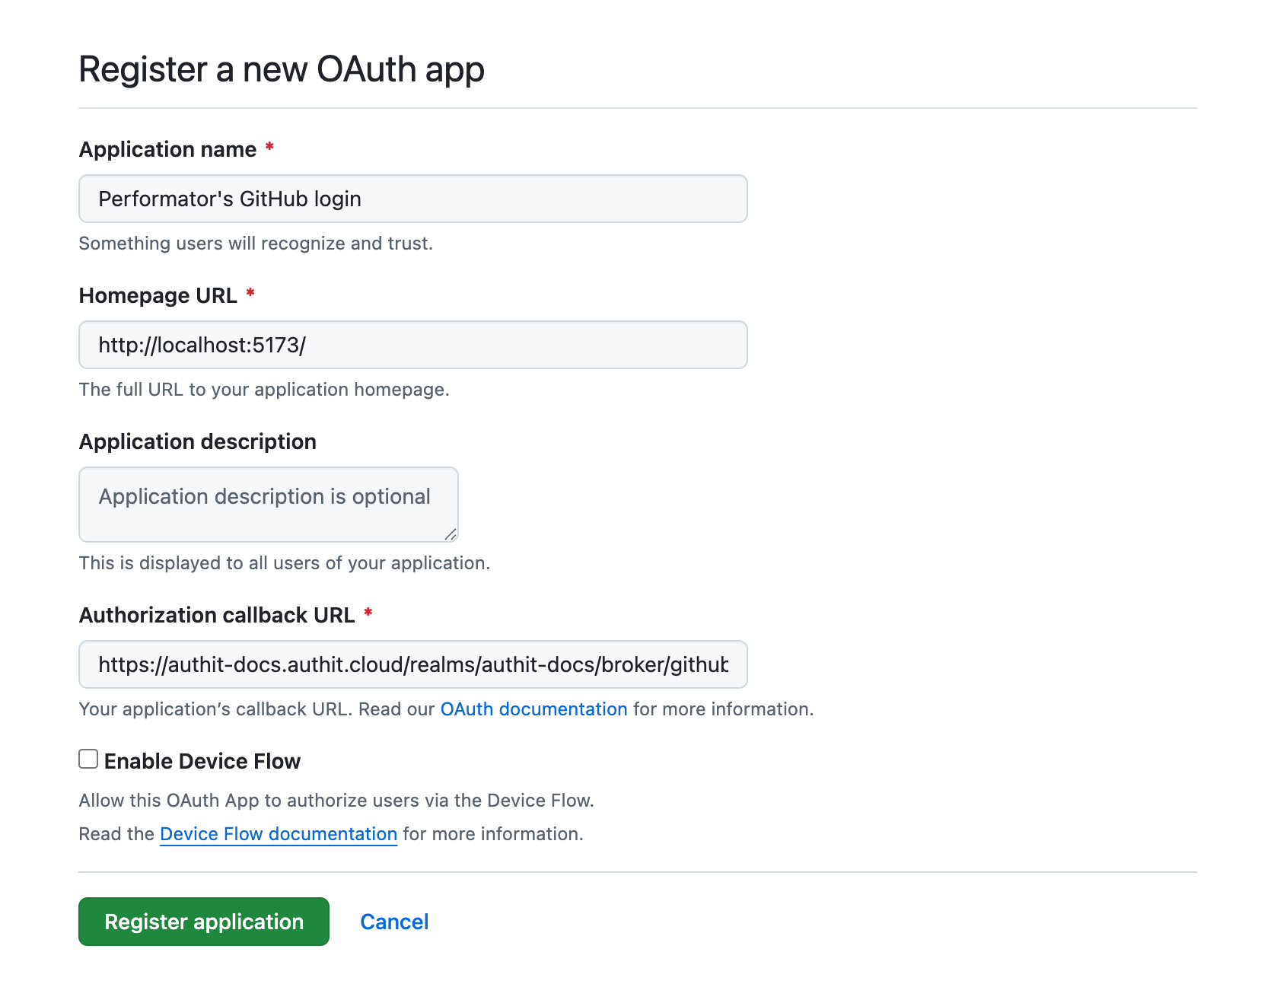Click the required asterisk beside Application name

click(x=270, y=149)
